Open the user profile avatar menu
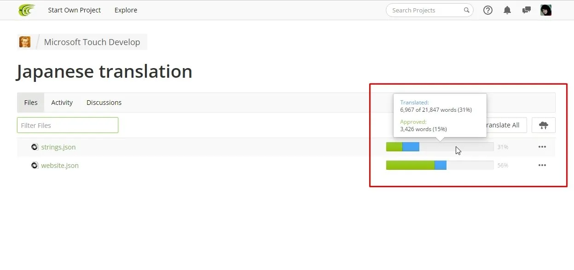This screenshot has width=574, height=270. (546, 10)
